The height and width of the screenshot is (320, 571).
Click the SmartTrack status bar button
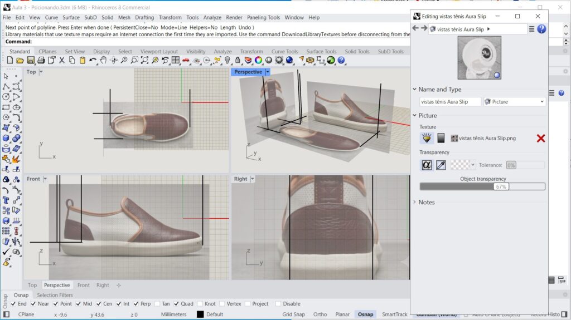pos(394,314)
